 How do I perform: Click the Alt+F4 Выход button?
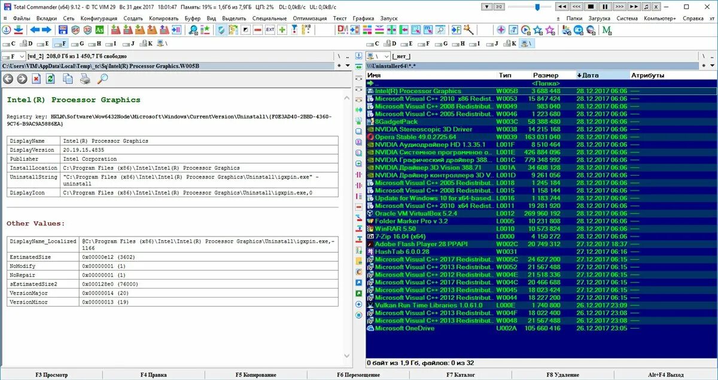[667, 375]
